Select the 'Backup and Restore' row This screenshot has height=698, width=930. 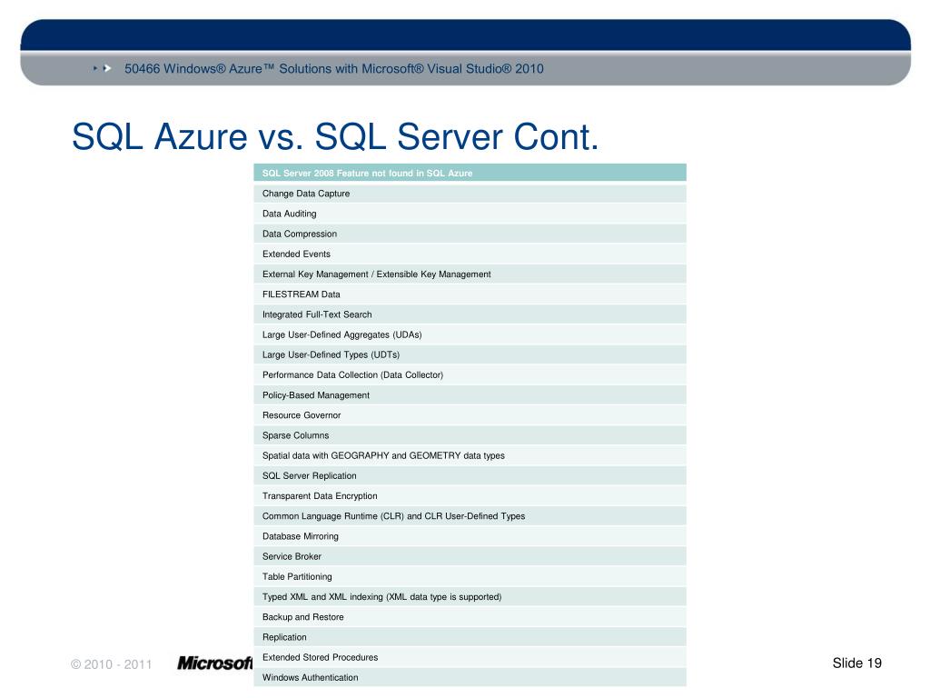[470, 617]
